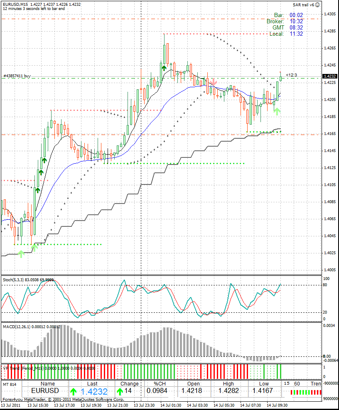Select the Stoch(5,3,3) indicator label
The width and height of the screenshot is (339, 410).
pos(28,280)
